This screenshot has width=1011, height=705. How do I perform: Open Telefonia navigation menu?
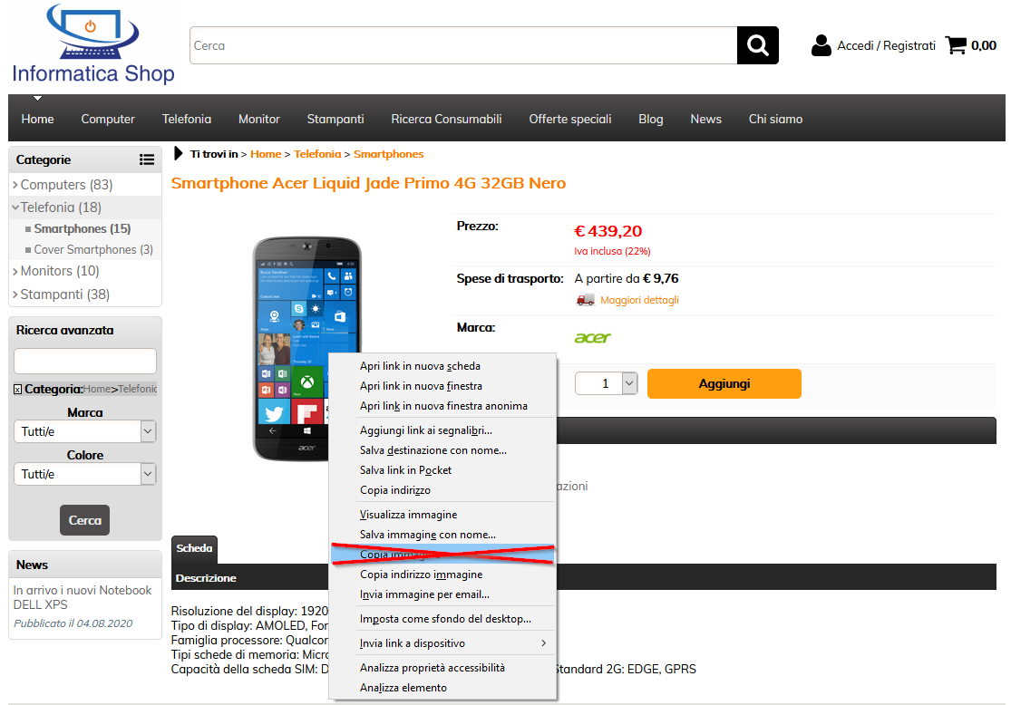click(187, 120)
